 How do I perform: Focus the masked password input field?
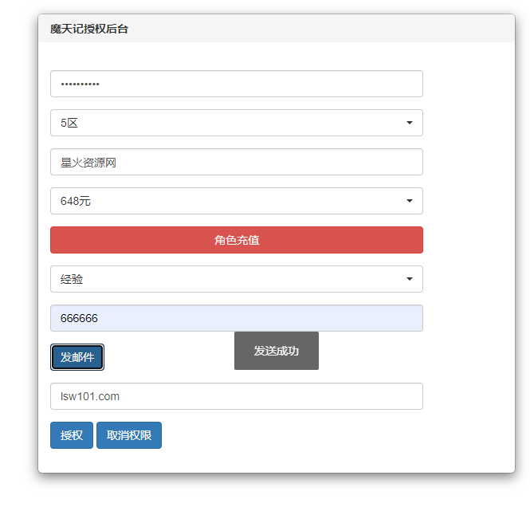pos(236,84)
